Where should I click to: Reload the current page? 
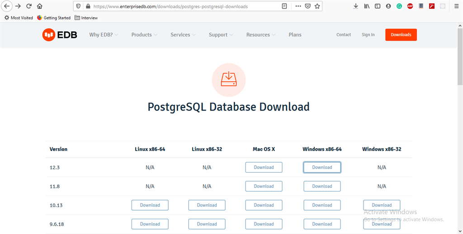tap(29, 6)
